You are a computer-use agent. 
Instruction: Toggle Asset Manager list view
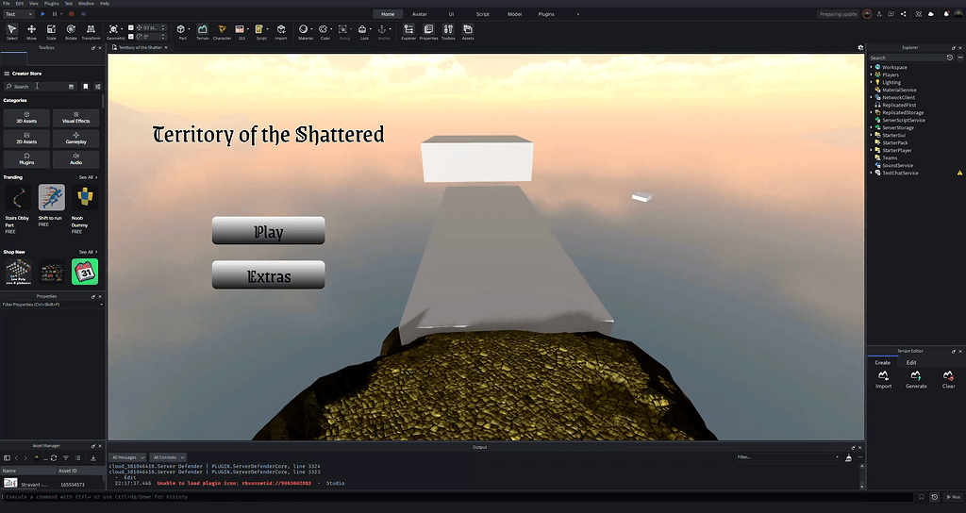click(x=77, y=457)
